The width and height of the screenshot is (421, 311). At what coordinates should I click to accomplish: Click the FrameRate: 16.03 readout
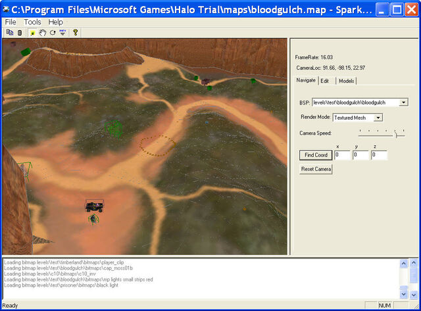(314, 57)
